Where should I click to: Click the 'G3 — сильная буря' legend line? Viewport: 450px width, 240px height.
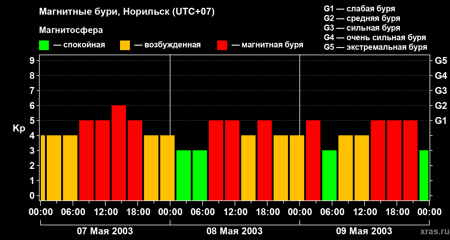[x=362, y=28]
